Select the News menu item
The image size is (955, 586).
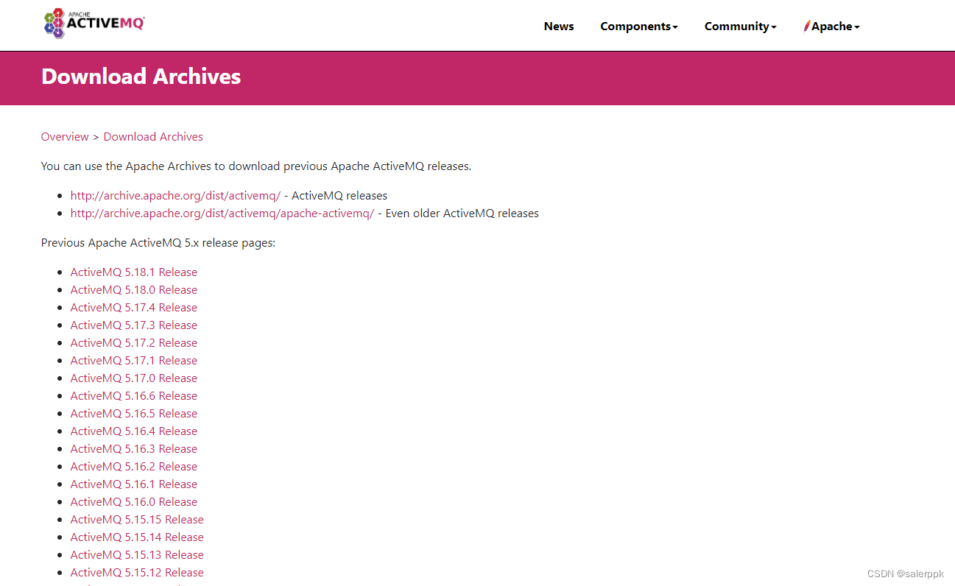click(558, 26)
